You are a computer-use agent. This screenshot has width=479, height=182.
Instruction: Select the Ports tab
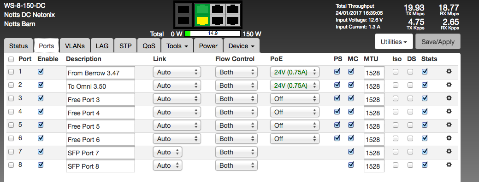tap(47, 46)
